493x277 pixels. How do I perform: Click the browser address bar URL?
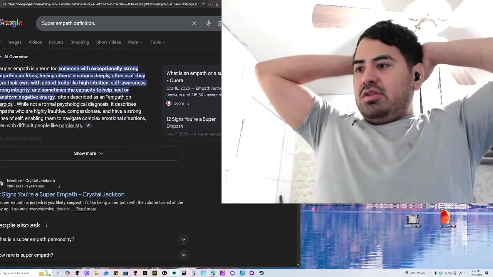(103, 4)
